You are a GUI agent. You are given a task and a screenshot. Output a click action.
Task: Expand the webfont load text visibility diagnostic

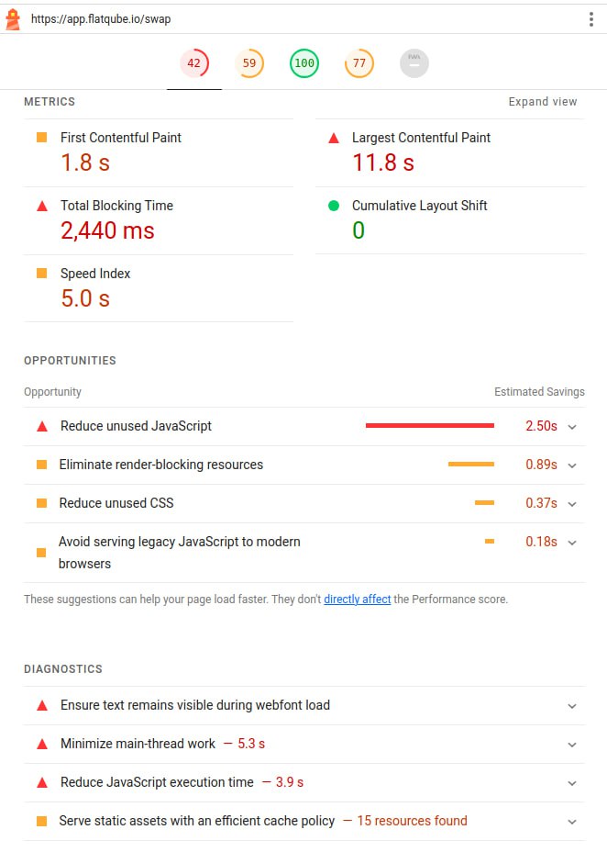coord(572,706)
